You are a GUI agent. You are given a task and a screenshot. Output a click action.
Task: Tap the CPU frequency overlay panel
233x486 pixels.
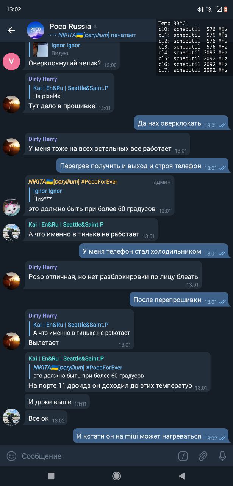click(x=194, y=47)
